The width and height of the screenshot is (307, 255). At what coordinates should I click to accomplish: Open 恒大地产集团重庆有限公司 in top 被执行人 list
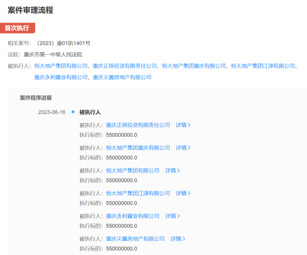194,66
